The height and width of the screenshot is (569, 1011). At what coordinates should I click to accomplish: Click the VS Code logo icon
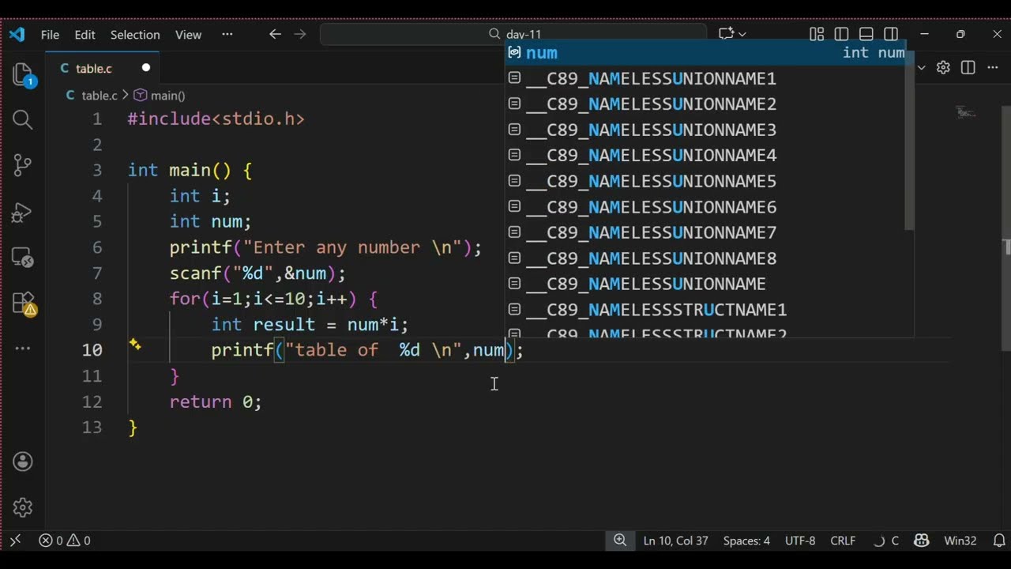tap(17, 35)
